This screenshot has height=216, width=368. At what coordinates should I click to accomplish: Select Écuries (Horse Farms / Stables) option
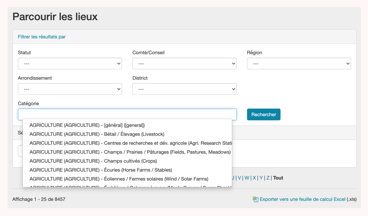[x=101, y=170]
